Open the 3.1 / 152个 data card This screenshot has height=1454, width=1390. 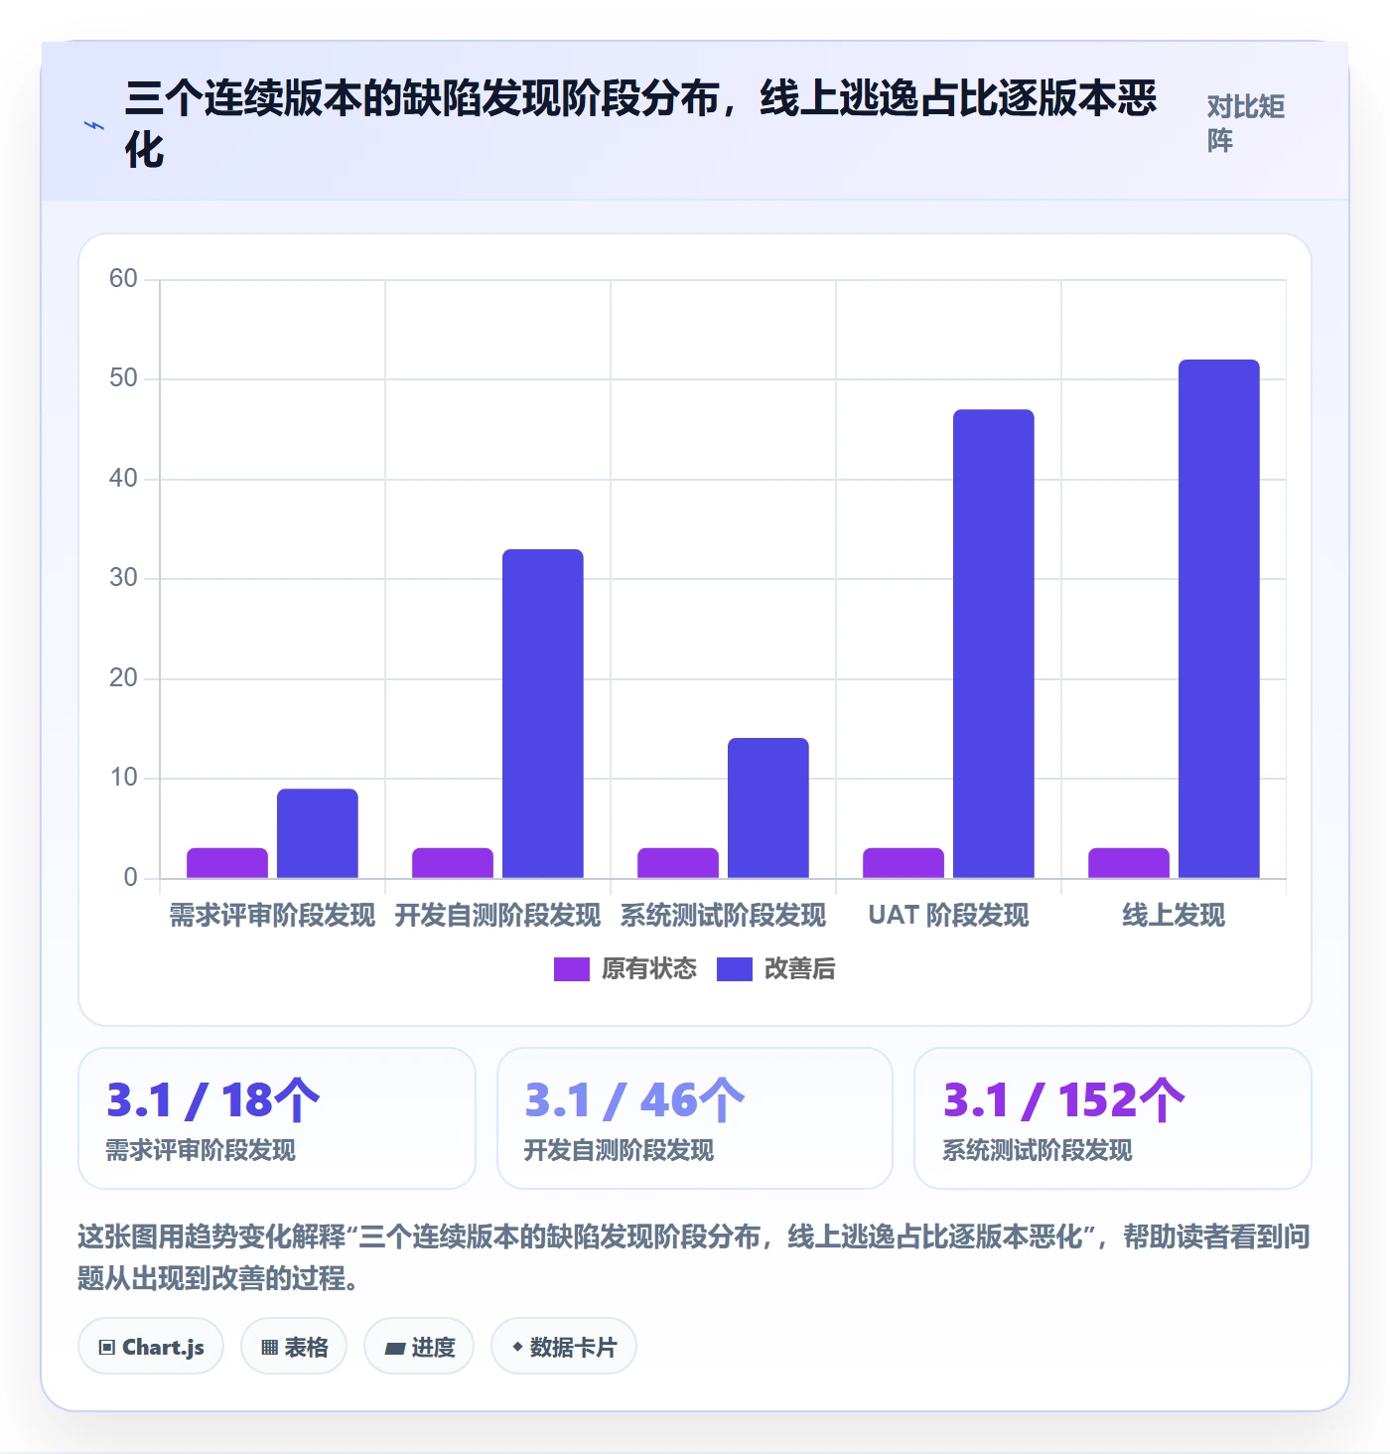pos(1113,1118)
